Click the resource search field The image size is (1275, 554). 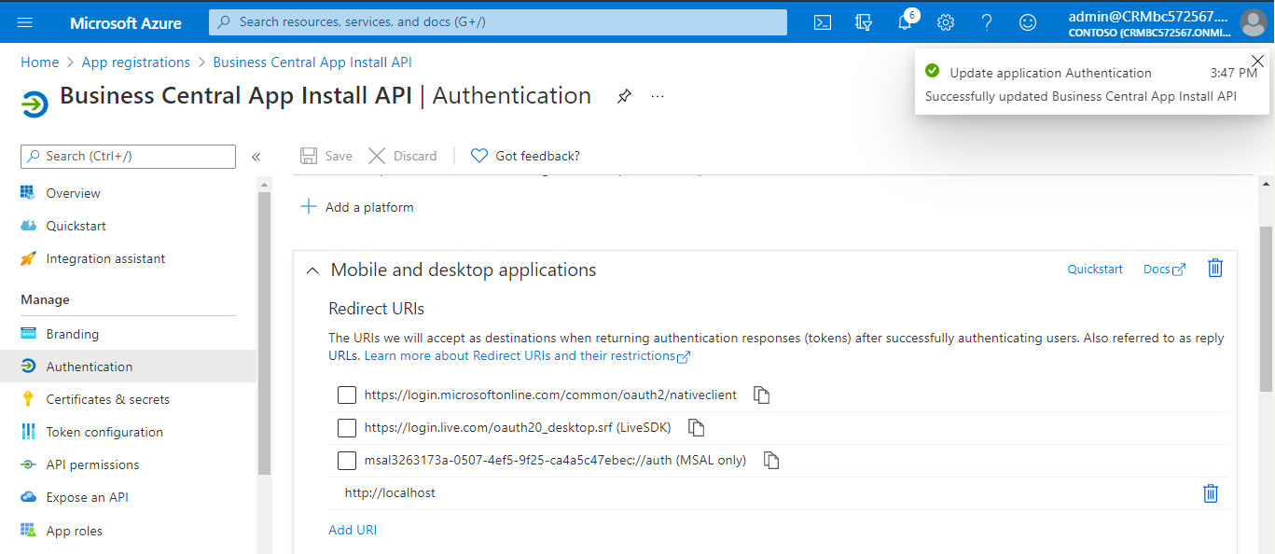pos(497,21)
